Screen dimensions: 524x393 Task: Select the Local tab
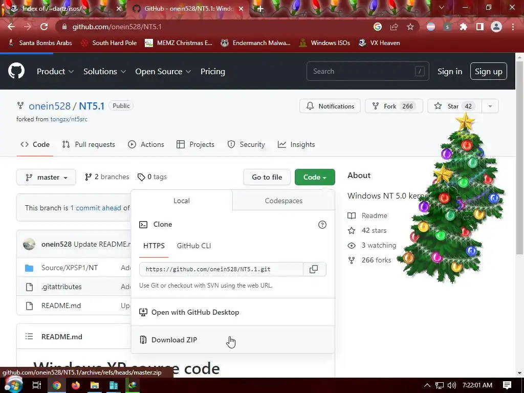(182, 201)
